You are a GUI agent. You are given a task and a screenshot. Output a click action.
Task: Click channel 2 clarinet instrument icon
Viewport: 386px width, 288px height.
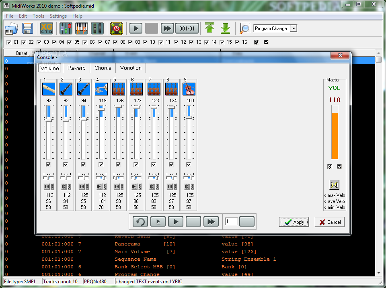tap(66, 89)
